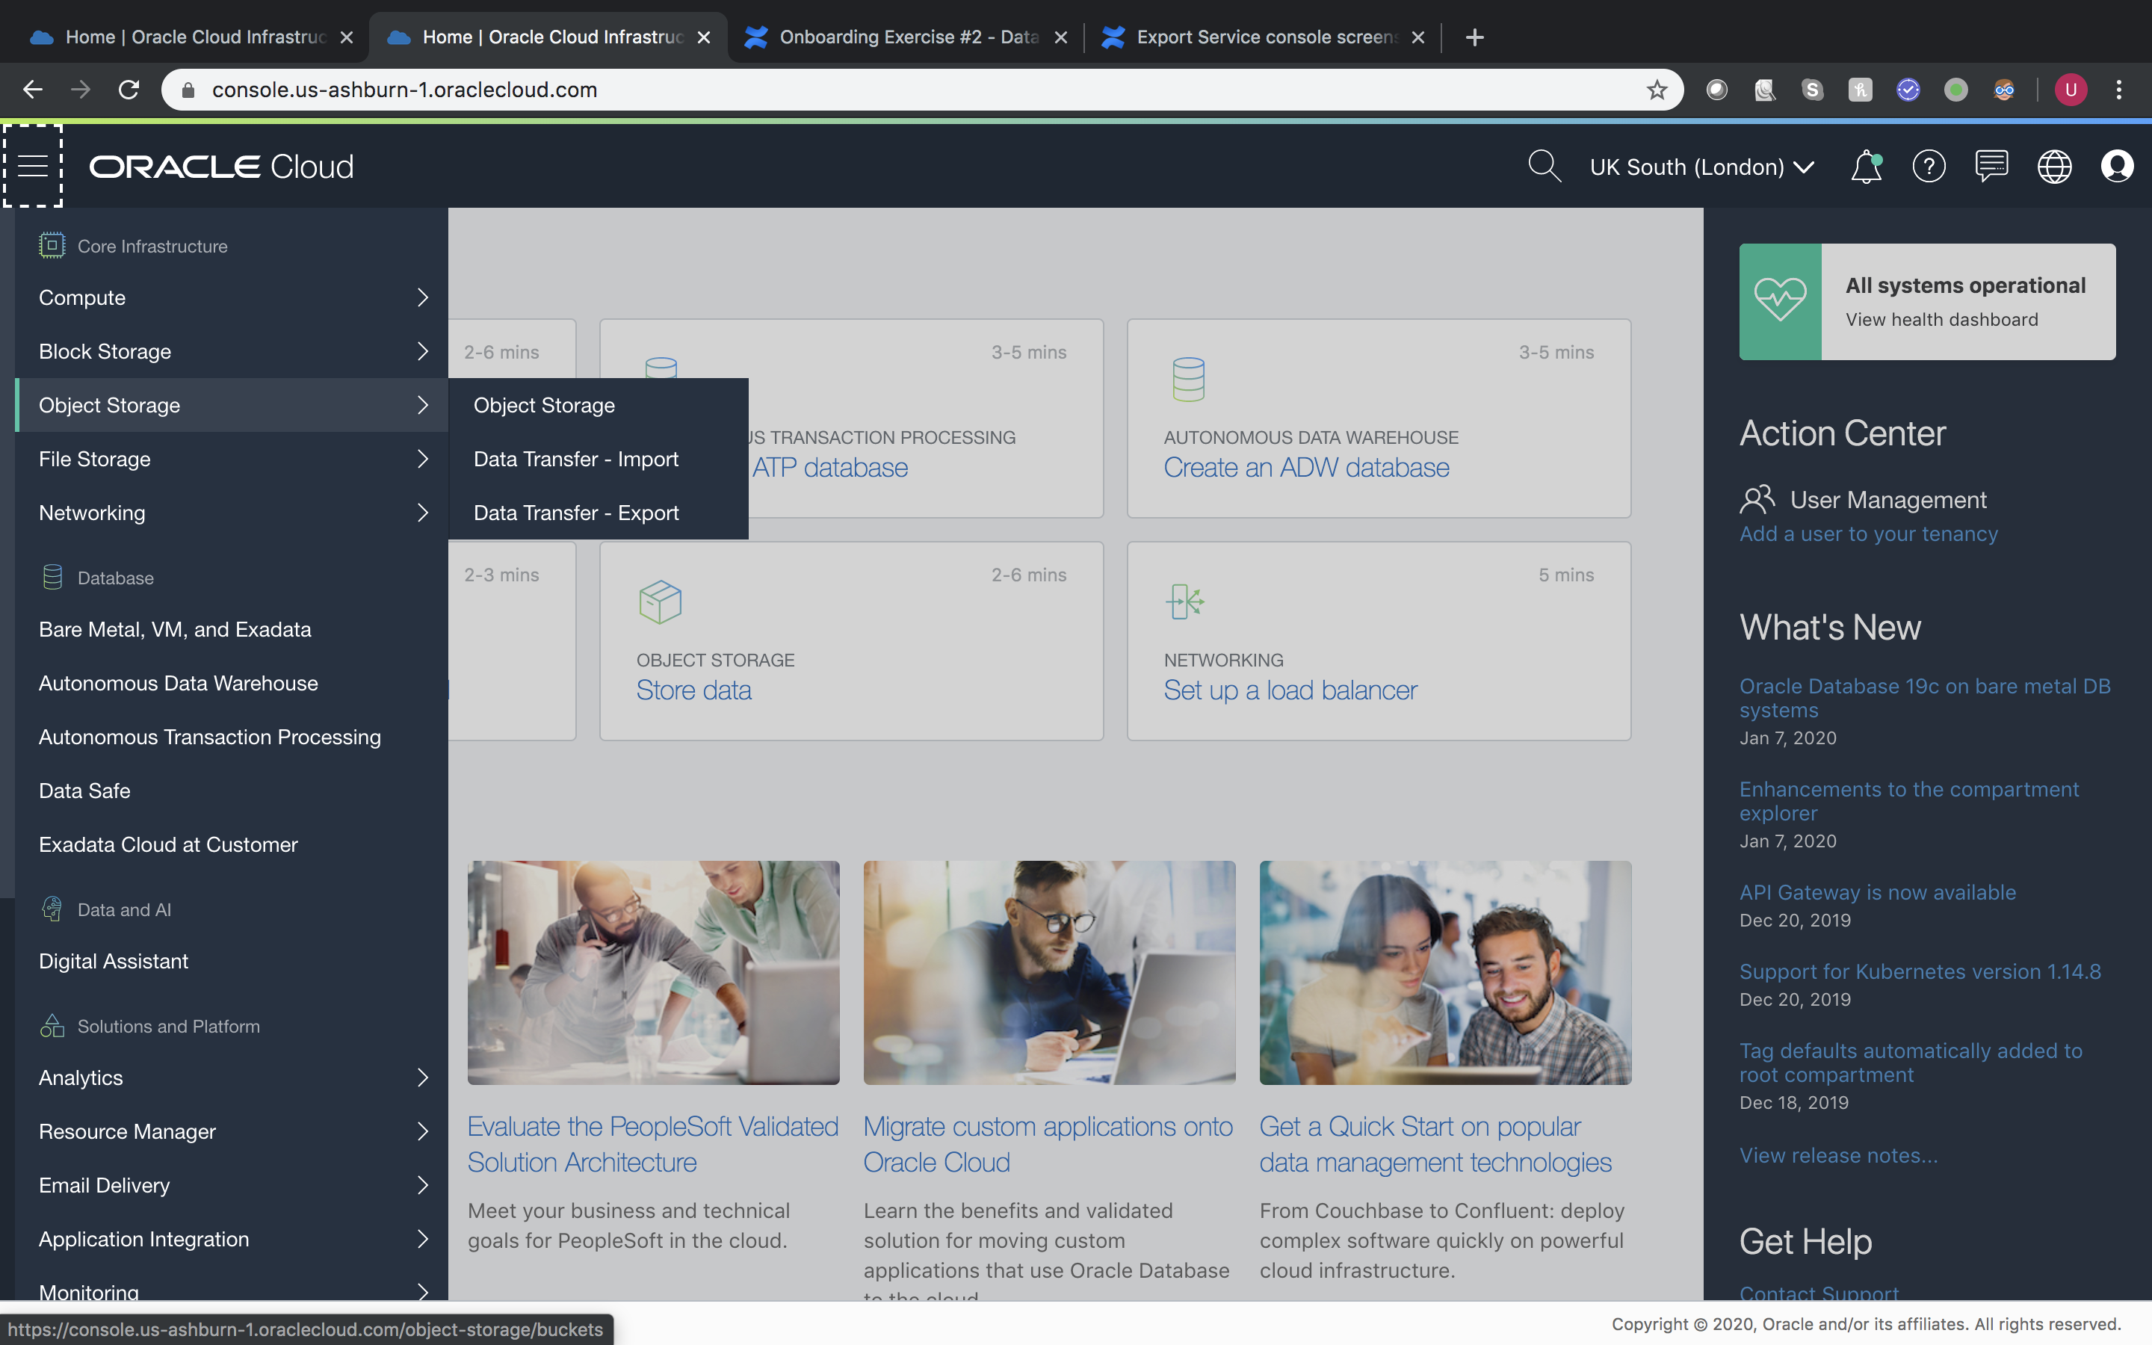Open the user profile avatar menu
2152x1345 pixels.
(x=2118, y=165)
